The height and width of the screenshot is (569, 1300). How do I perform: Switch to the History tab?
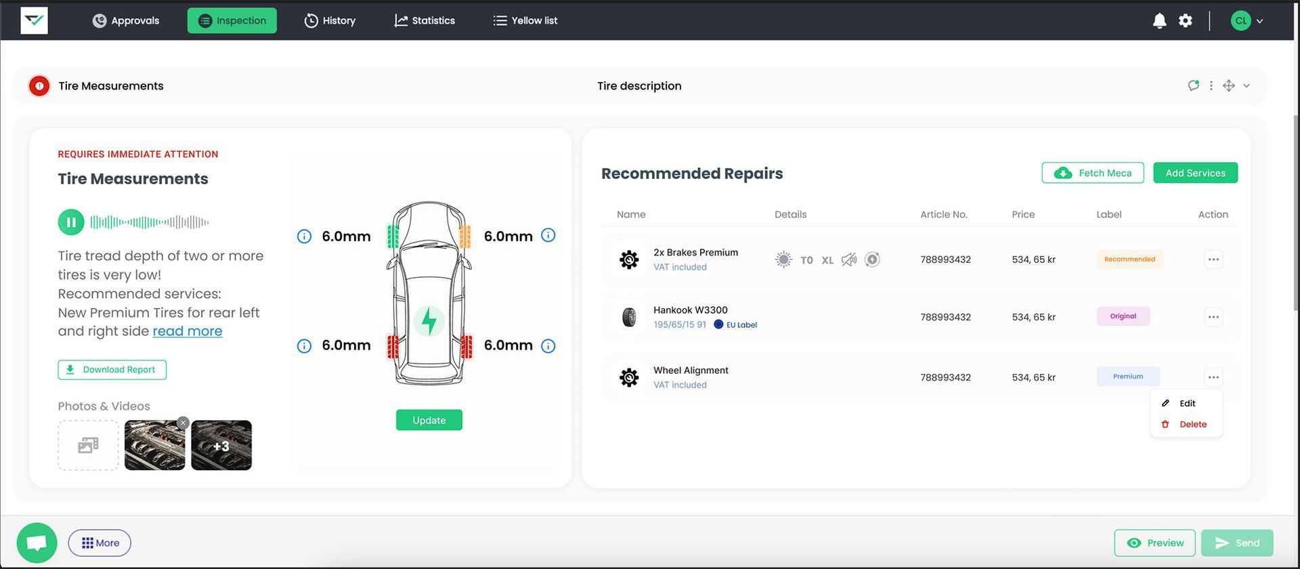330,21
